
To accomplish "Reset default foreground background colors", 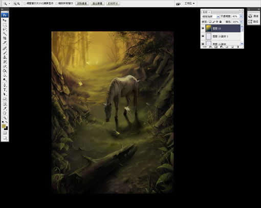I will [3, 122].
